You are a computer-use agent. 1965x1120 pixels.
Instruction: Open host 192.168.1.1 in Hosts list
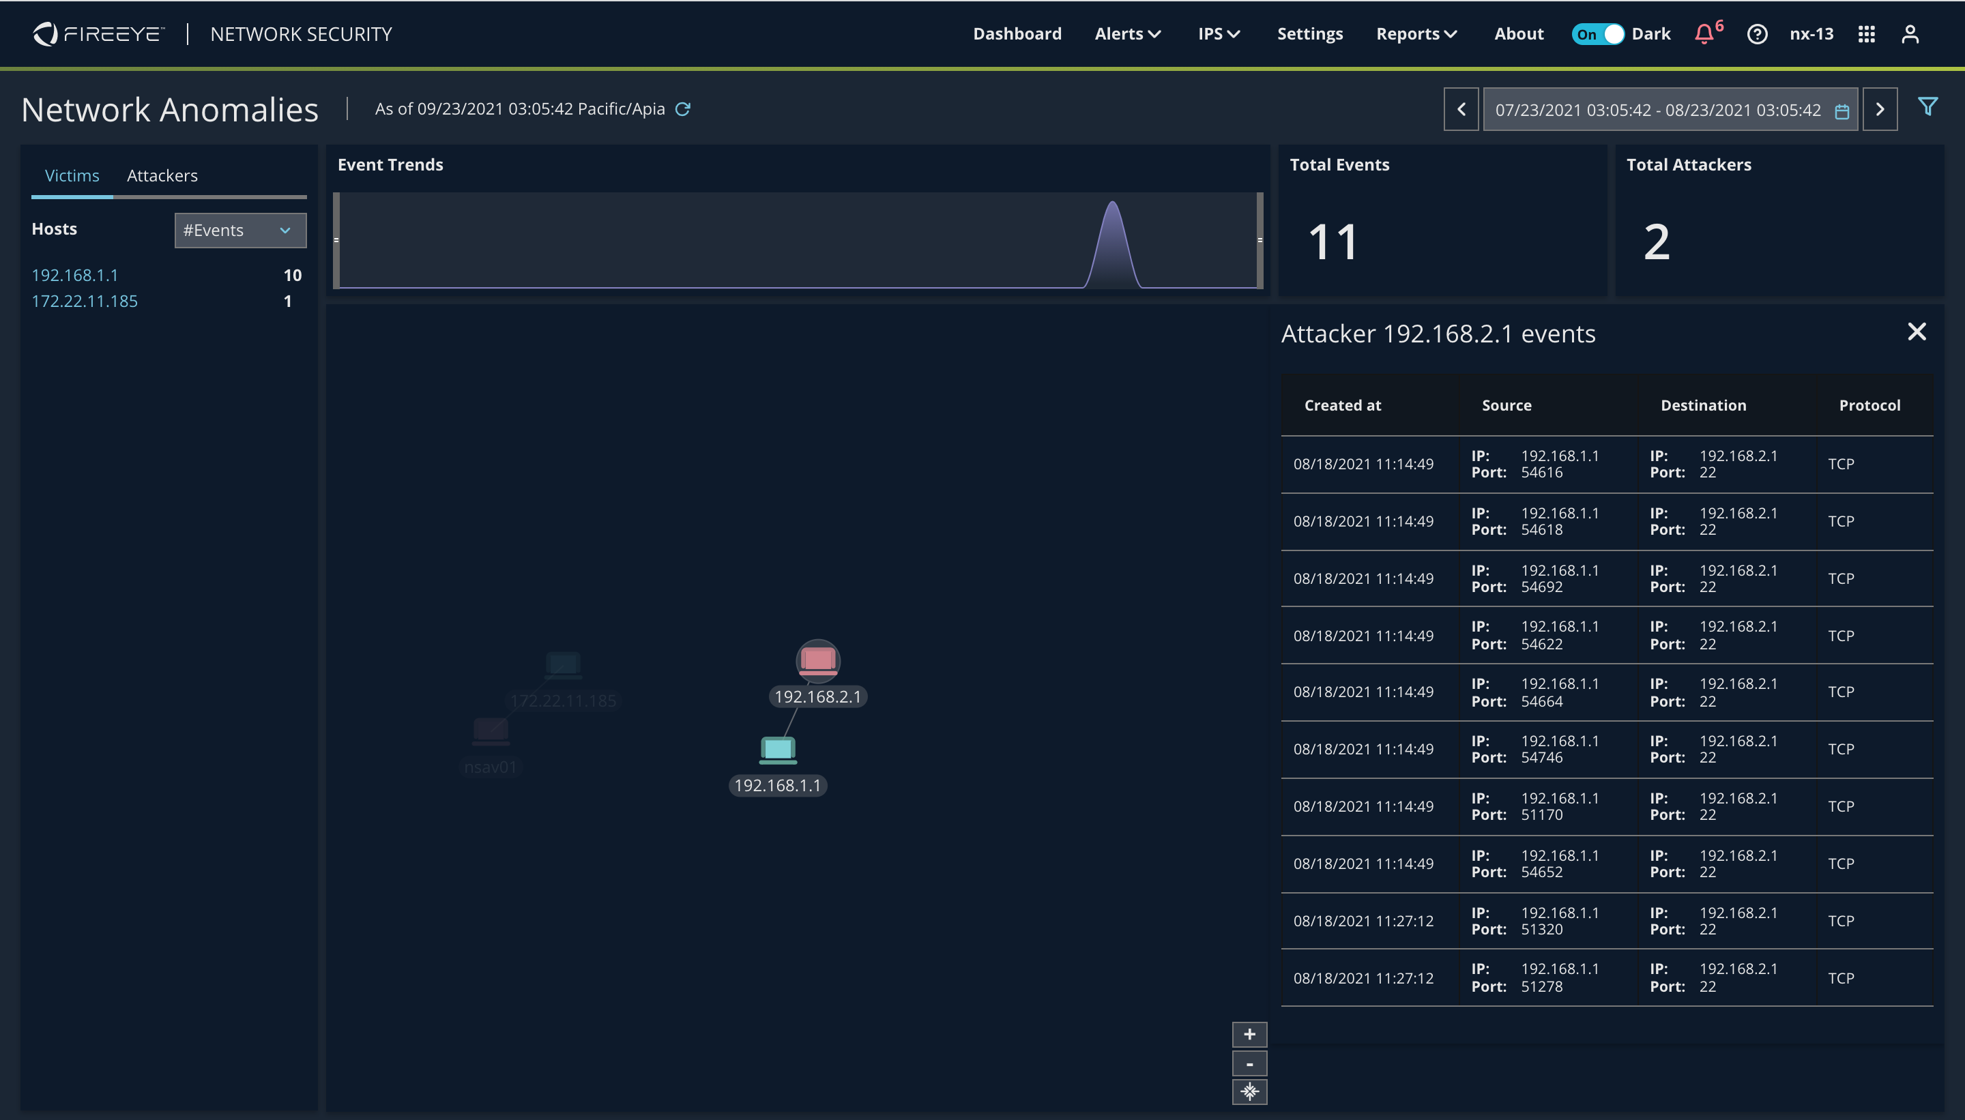click(74, 276)
